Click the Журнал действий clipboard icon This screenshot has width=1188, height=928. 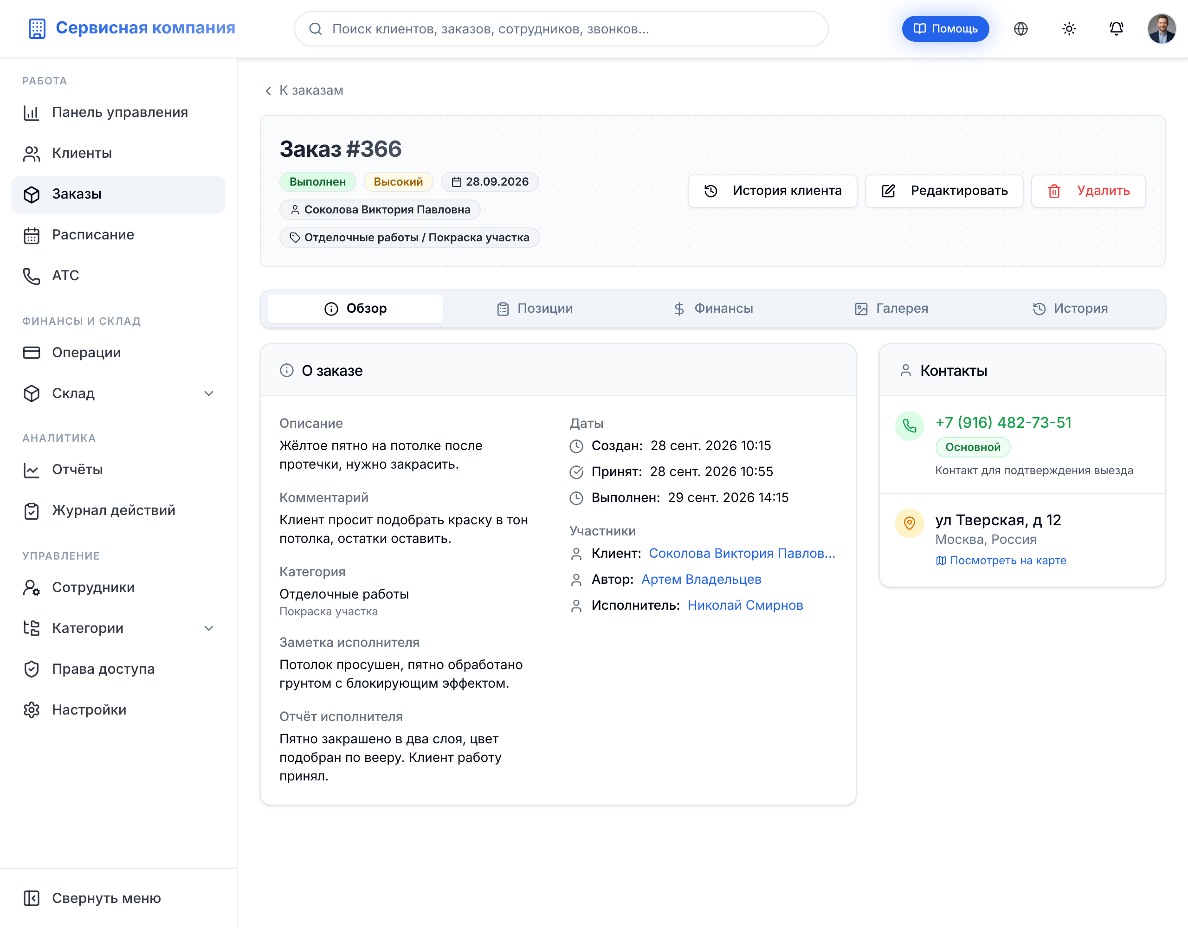tap(32, 511)
